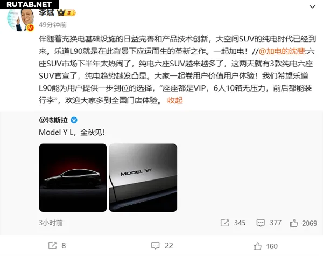Click Tesla's blue verified checkmark badge

[x=74, y=120]
